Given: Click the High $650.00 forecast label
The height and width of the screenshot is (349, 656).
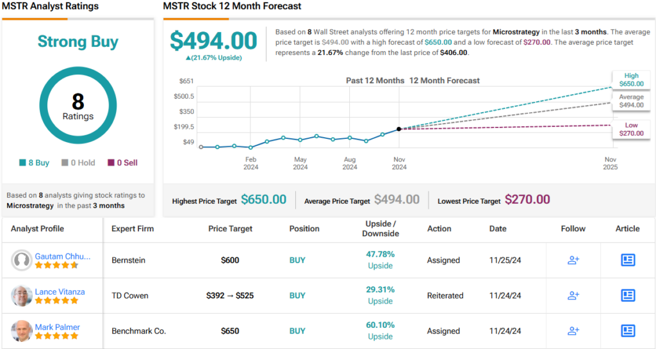Looking at the screenshot, I should pos(631,79).
